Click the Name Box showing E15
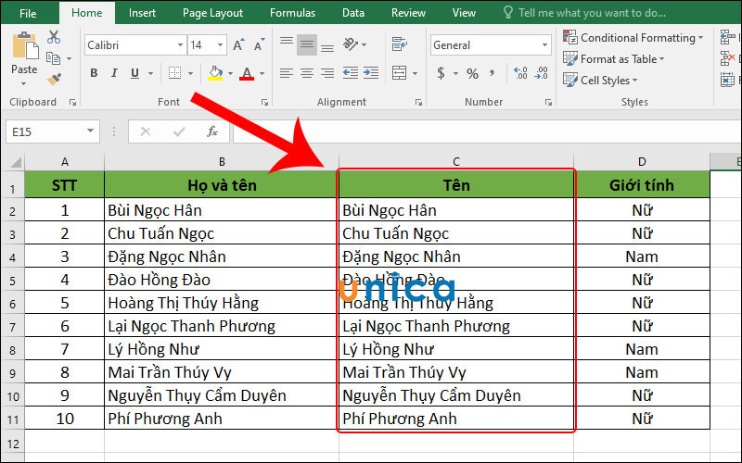742x463 pixels. 45,131
